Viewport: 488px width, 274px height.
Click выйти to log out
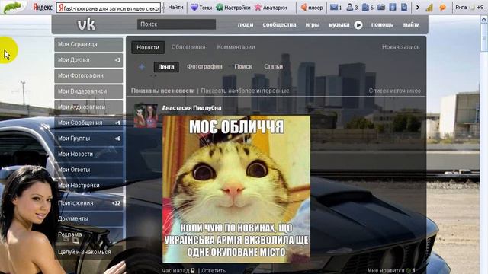click(x=411, y=25)
